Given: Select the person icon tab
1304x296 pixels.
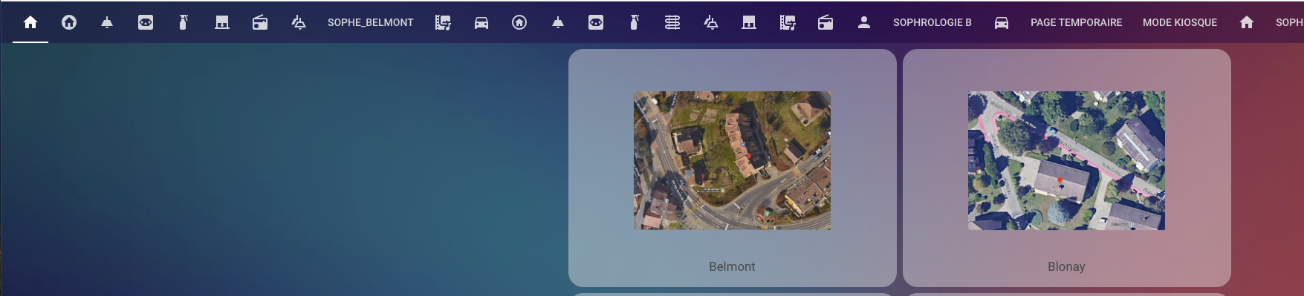Looking at the screenshot, I should click(863, 22).
